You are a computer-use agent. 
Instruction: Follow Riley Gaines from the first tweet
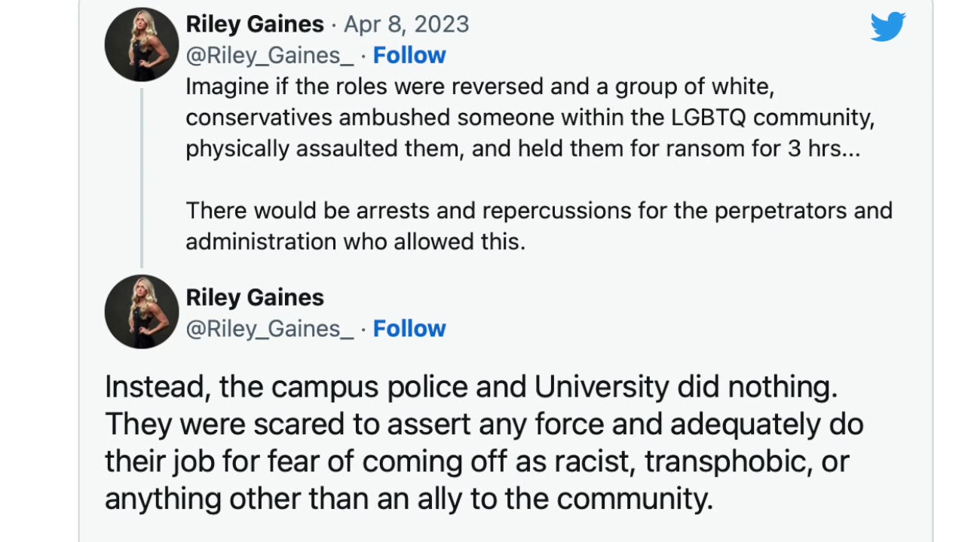click(x=409, y=56)
